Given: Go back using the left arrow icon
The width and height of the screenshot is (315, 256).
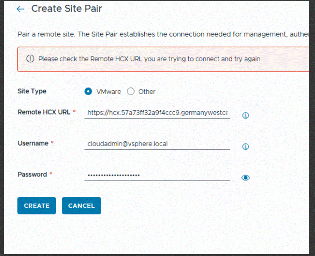Looking at the screenshot, I should point(20,9).
